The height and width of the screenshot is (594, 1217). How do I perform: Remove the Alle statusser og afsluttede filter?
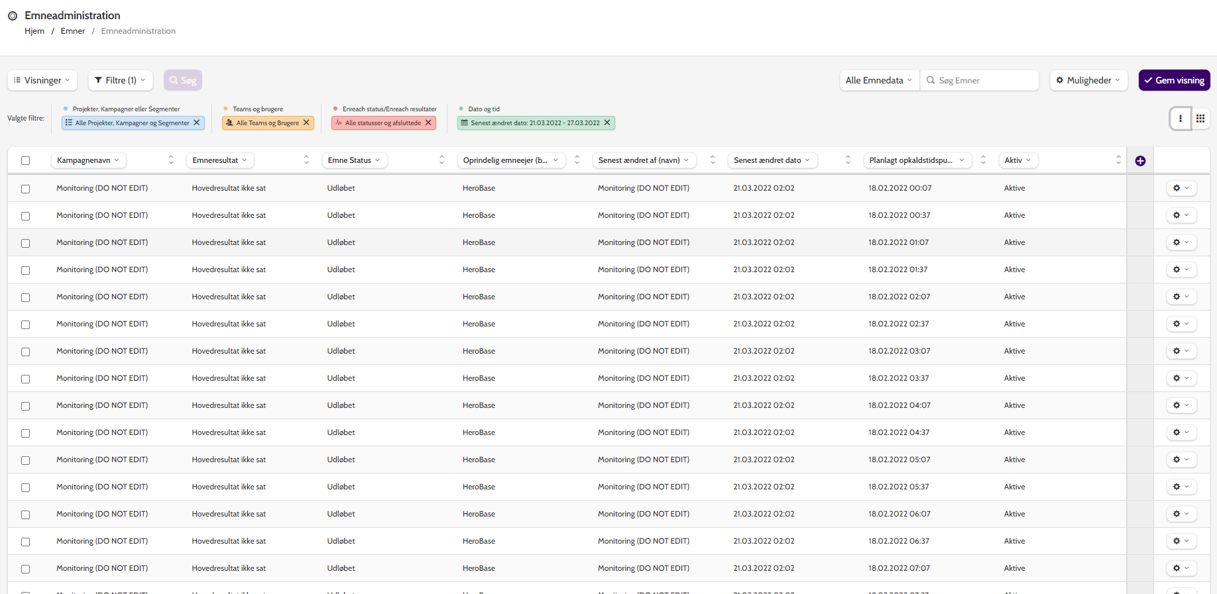coord(428,123)
